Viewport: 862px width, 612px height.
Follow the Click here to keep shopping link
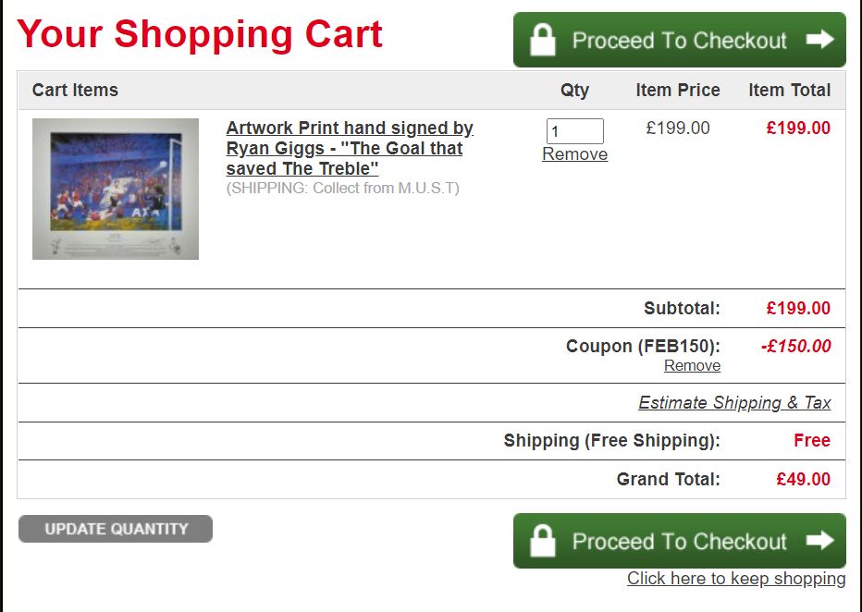tap(736, 579)
